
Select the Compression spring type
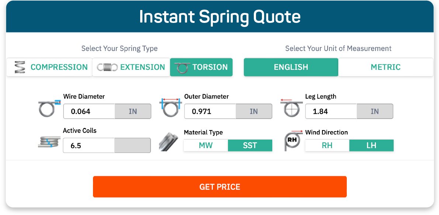pos(49,67)
